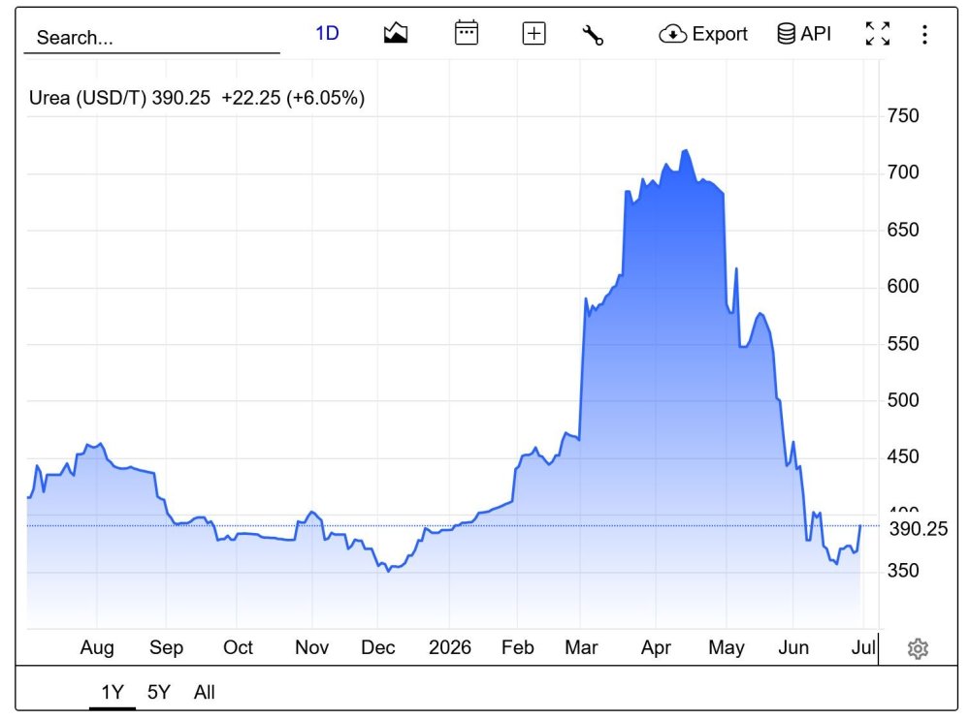Click the Mar label on time axis

581,647
